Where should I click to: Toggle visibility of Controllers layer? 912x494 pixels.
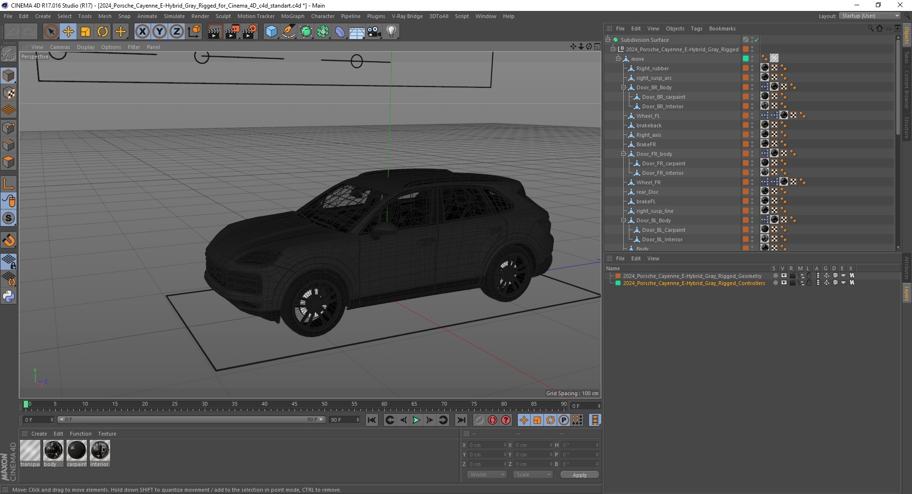coord(784,283)
